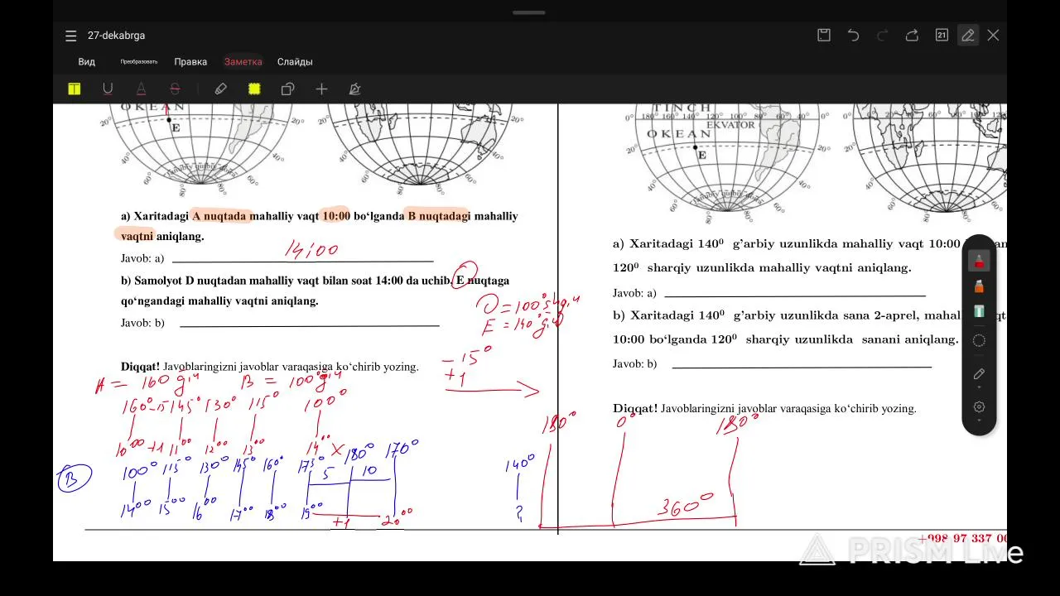This screenshot has width=1060, height=596.
Task: Open the page number 21 navigator
Action: (x=942, y=35)
